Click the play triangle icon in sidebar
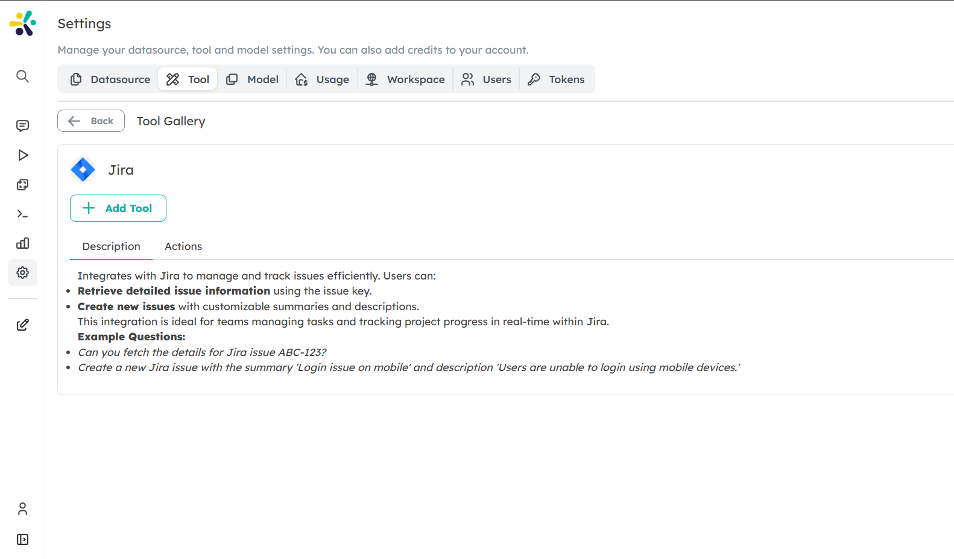This screenshot has width=954, height=559. click(x=22, y=155)
